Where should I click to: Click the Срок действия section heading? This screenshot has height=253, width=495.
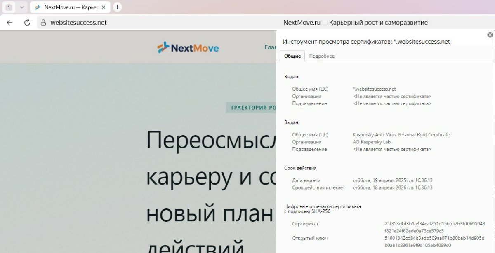(300, 168)
